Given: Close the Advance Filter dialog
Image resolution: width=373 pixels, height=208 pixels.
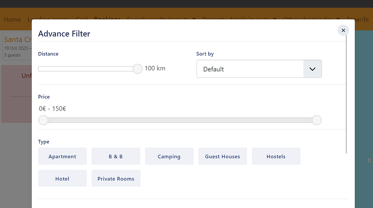Looking at the screenshot, I should 343,31.
